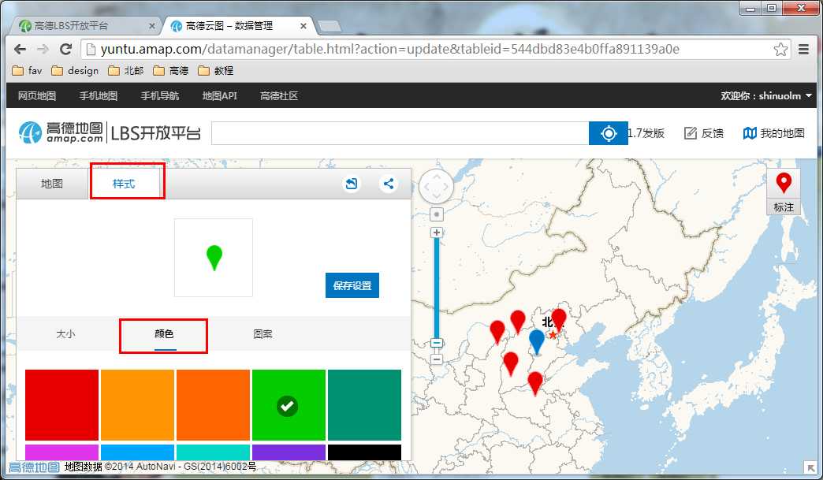Screen dimensions: 823x480
Task: Open 地图API in top navigation
Action: pos(219,96)
